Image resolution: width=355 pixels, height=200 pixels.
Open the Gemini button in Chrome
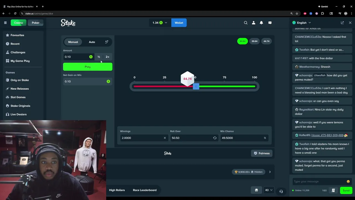323,6
